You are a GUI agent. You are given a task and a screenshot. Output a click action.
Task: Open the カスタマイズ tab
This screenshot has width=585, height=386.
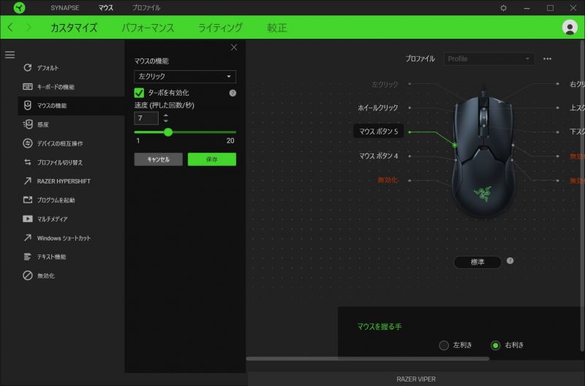pos(74,28)
